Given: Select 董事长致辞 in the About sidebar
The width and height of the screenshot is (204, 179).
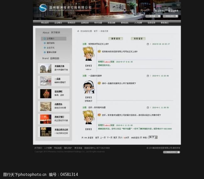Looking at the screenshot, I should coord(51,52).
